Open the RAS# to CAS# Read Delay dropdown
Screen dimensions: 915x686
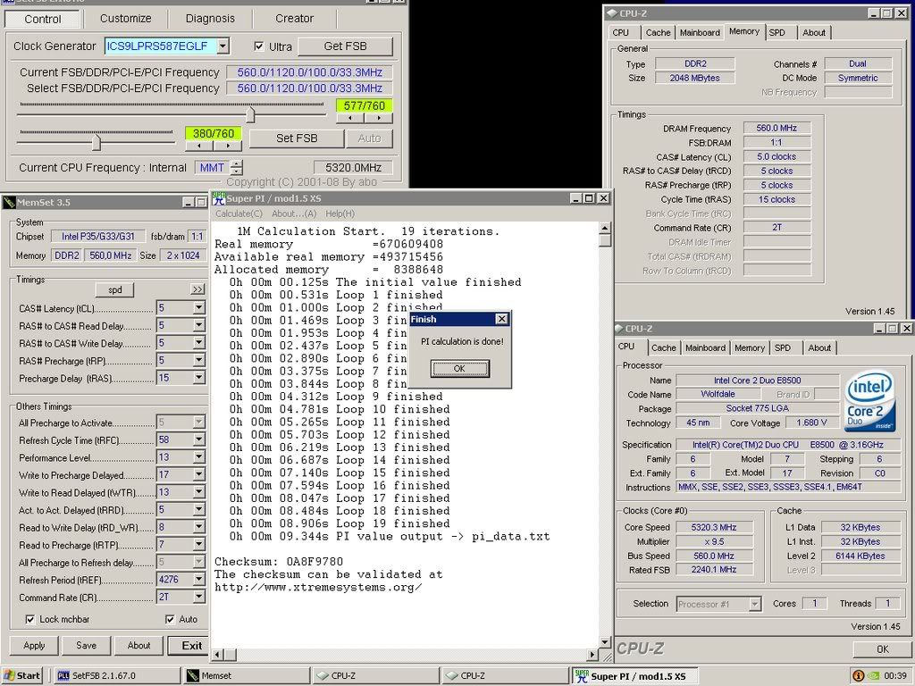199,325
